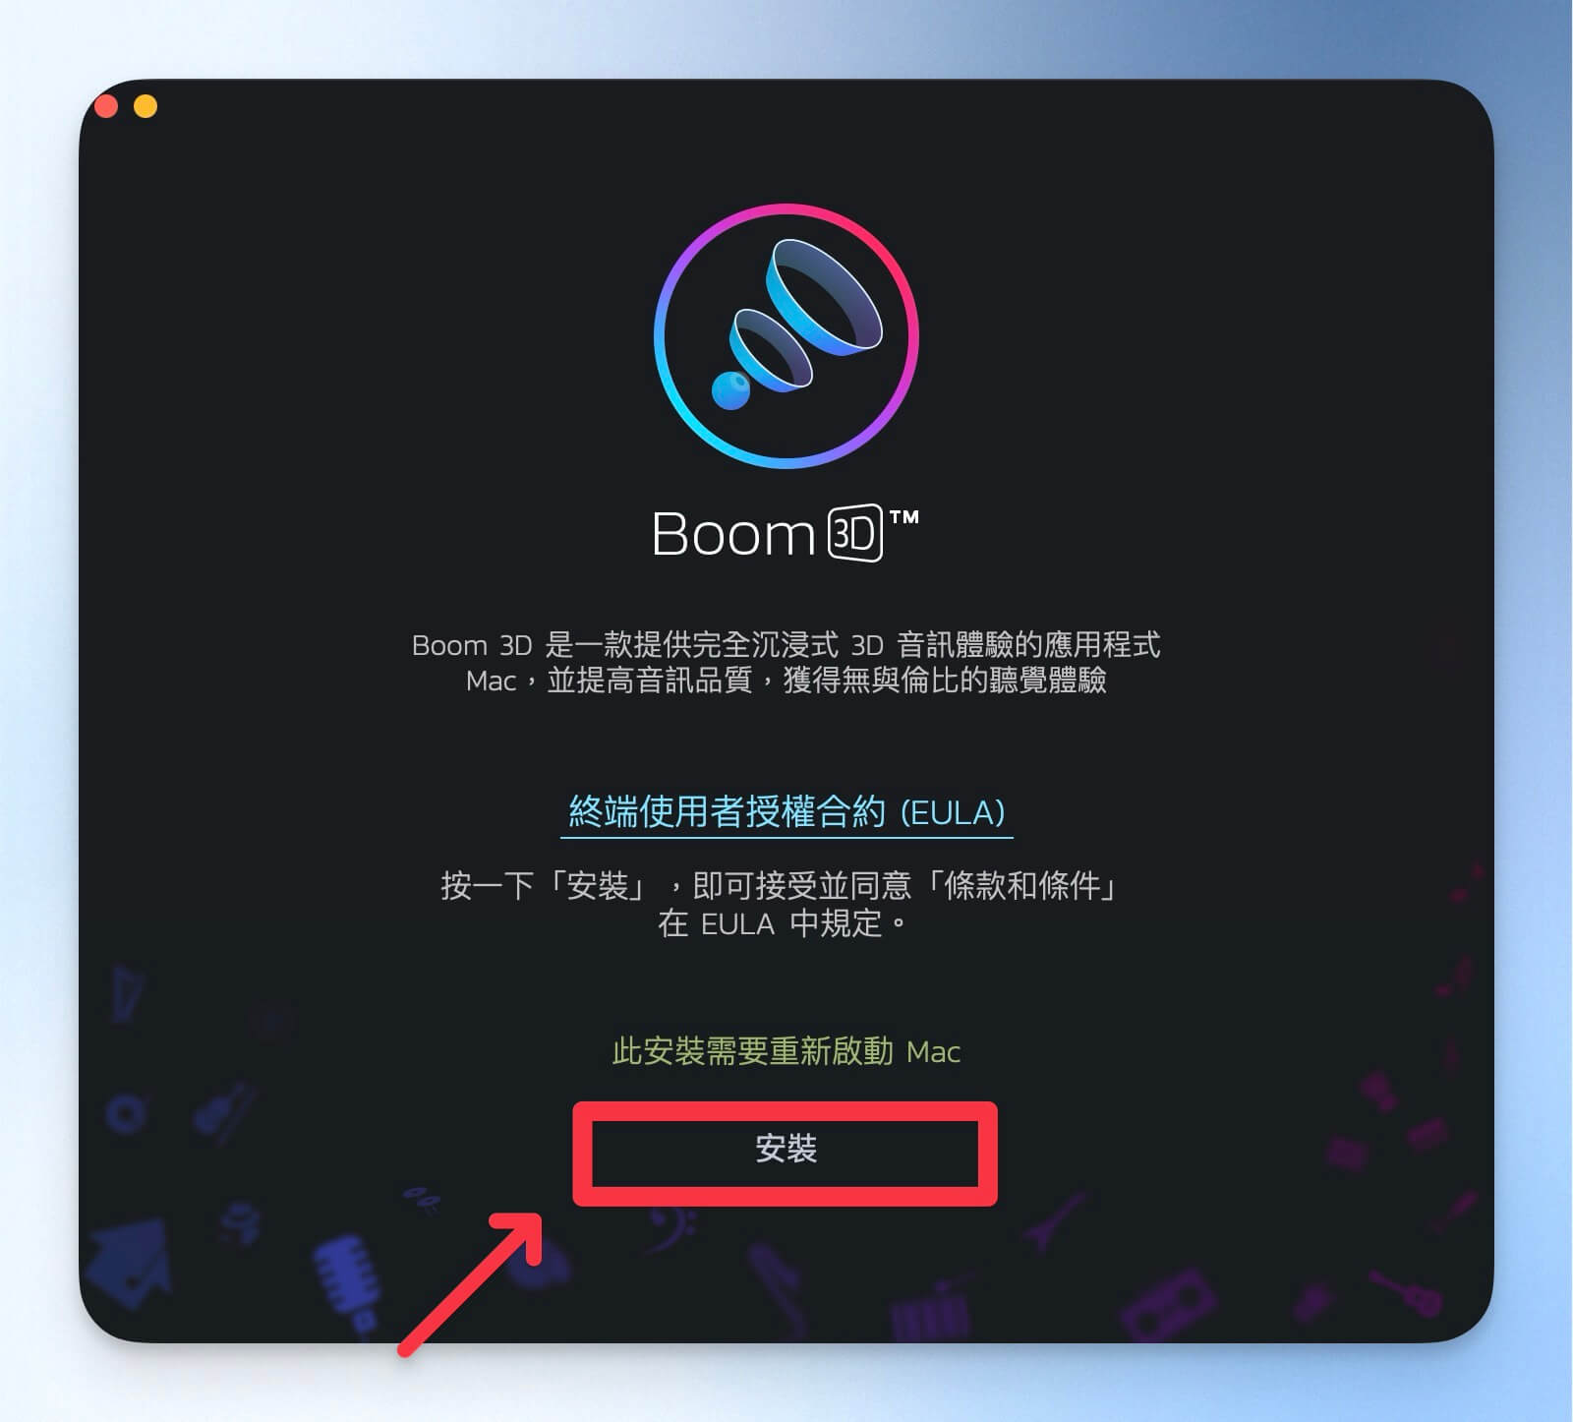Click the Boom wordmark text
The width and height of the screenshot is (1573, 1422).
coord(733,535)
